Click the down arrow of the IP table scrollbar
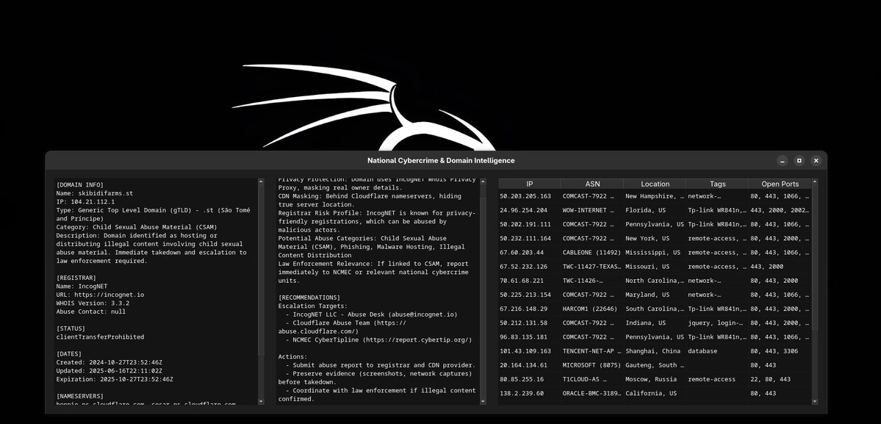The width and height of the screenshot is (881, 424). [x=816, y=401]
